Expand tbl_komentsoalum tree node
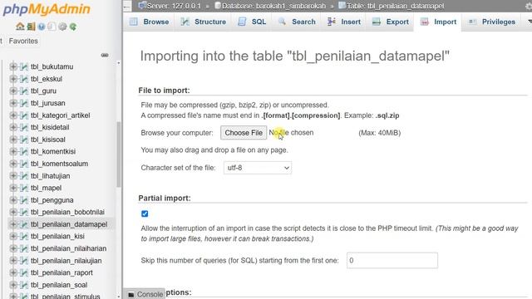The width and height of the screenshot is (532, 299). (13, 164)
